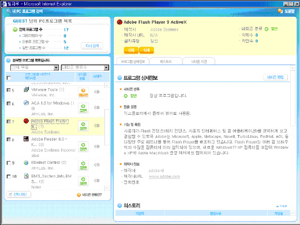Click the 네티즌 편집 button
Viewport: 300px width, 225px height.
(x=275, y=77)
